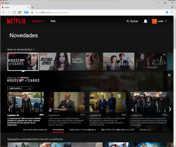This screenshot has height=147, width=176.
Task: Select the House of Cards thumbnail
Action: pos(23,62)
